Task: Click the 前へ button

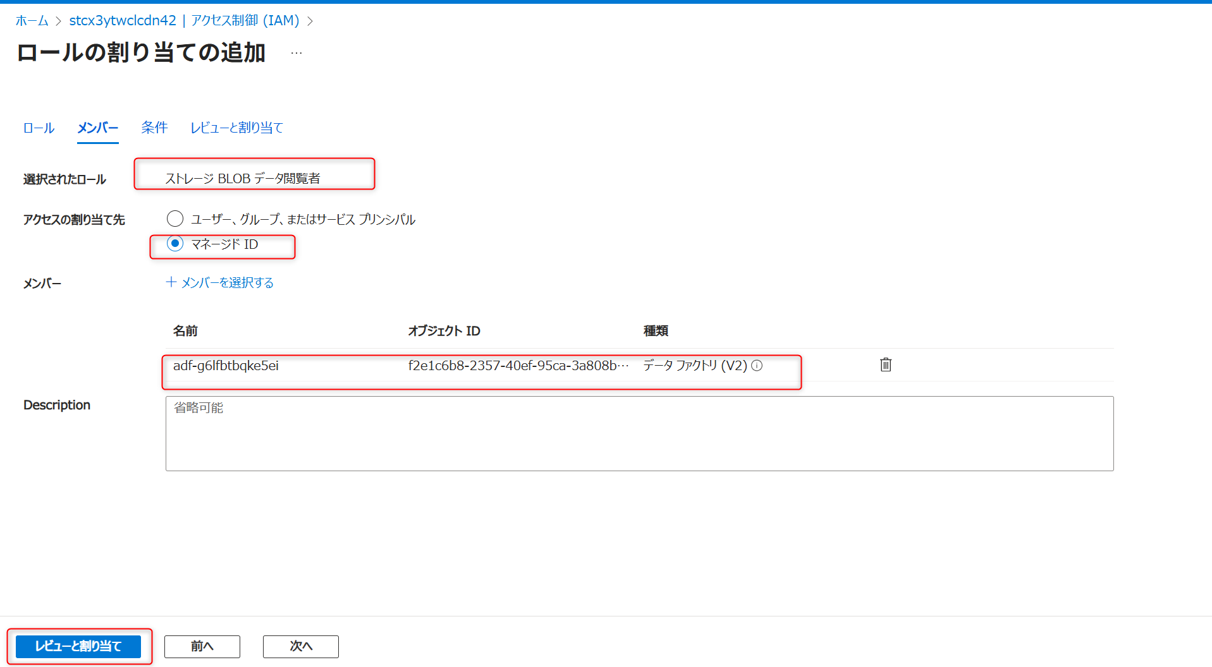Action: pos(202,646)
